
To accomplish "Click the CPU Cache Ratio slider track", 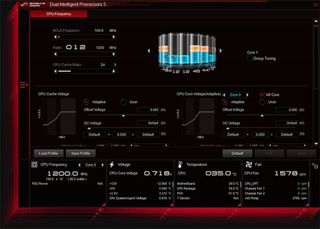I will [x=84, y=71].
